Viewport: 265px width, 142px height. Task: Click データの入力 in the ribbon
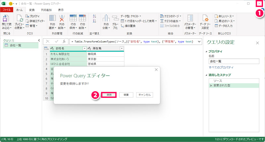pyautogui.click(x=223, y=26)
